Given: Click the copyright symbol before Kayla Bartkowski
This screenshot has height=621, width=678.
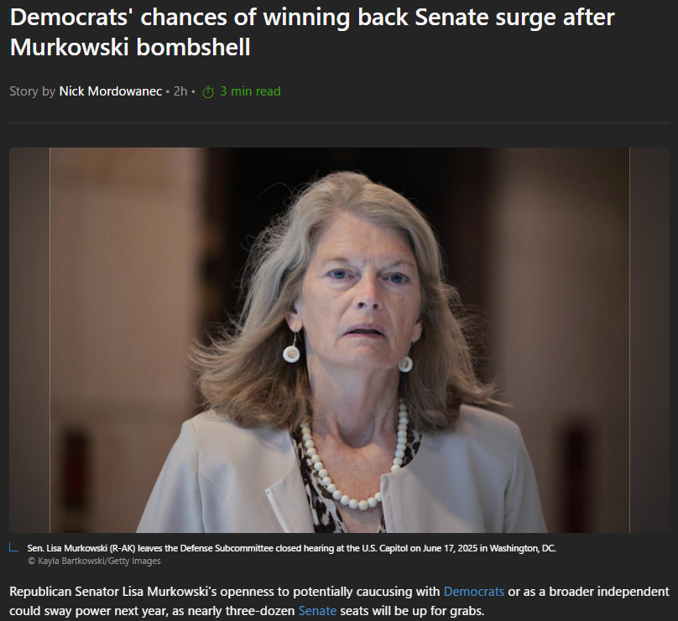Looking at the screenshot, I should click(x=32, y=561).
